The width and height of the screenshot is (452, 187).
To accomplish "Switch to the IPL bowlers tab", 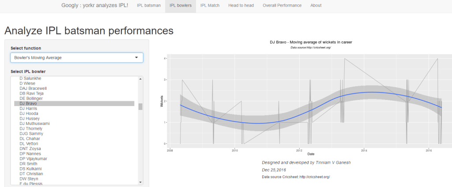I will 181,5.
